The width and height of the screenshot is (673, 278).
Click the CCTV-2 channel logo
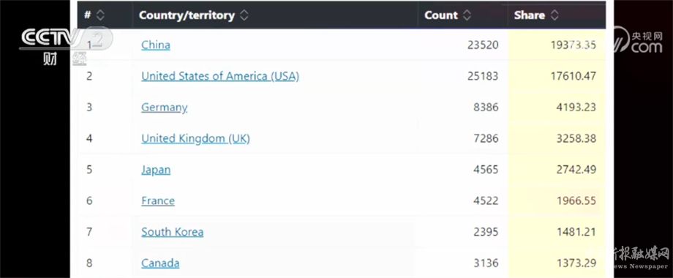[64, 46]
